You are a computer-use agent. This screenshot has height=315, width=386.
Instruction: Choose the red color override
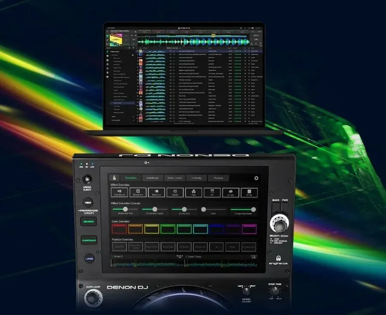[x=119, y=229]
